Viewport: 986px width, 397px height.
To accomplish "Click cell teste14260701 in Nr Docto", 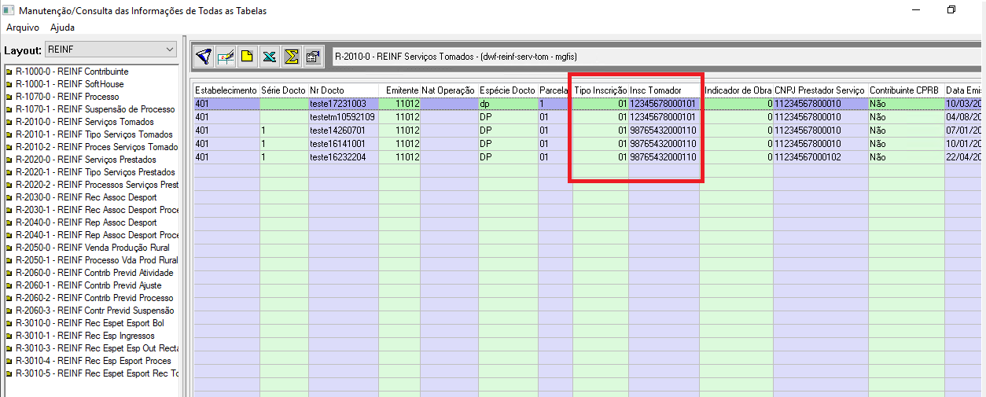I will (343, 130).
